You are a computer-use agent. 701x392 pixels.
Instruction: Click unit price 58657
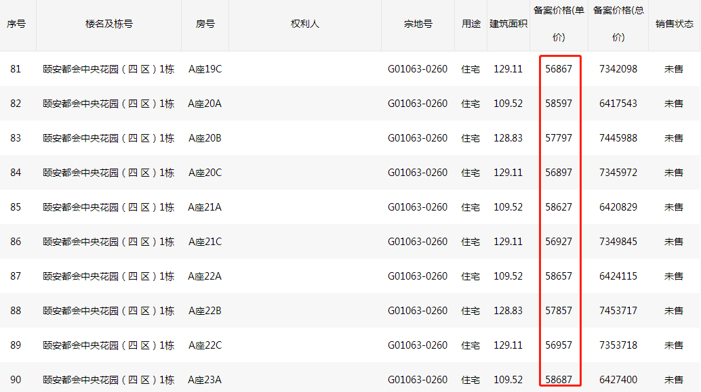pyautogui.click(x=559, y=276)
